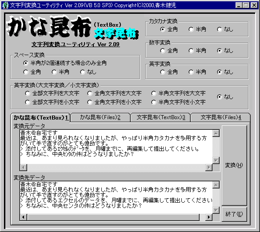The height and width of the screenshot is (232, 260).
Task: Select 半角 under カタカナ変換
Action: pos(197,29)
